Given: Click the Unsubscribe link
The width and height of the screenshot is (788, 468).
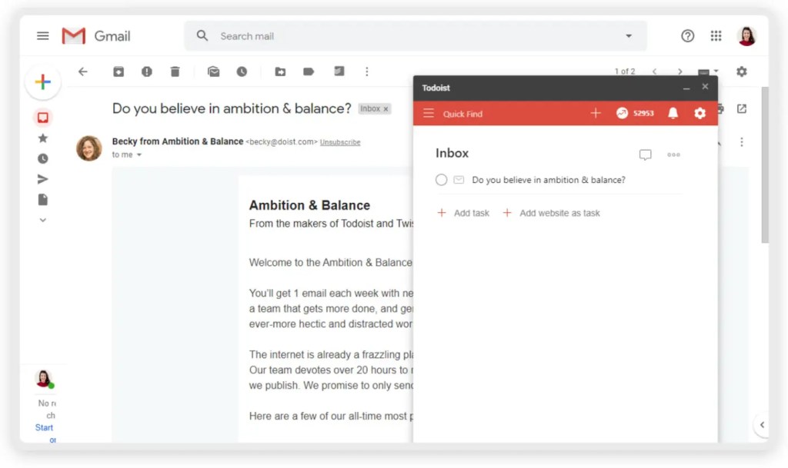Looking at the screenshot, I should click(340, 142).
